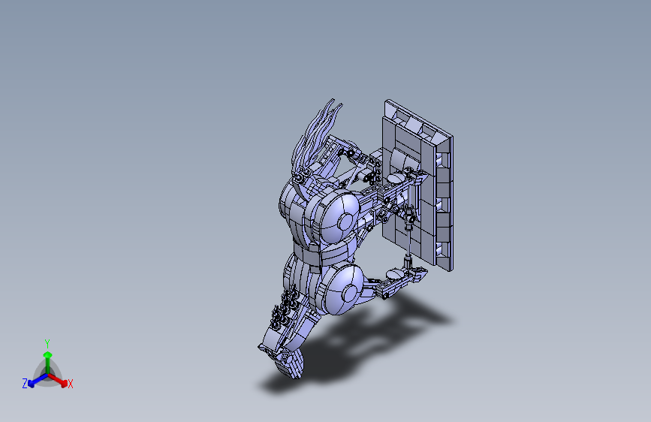
Task: Click the blue Z axis of the triad
Action: click(38, 380)
